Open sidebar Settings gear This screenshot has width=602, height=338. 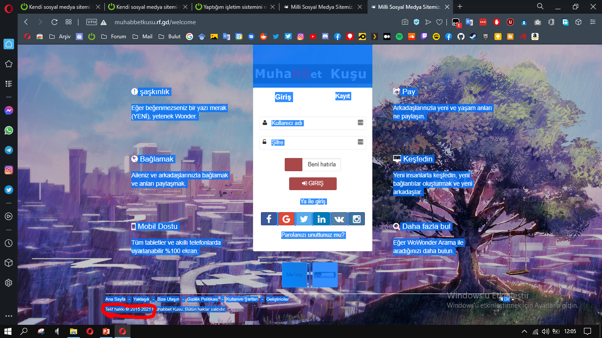9,283
